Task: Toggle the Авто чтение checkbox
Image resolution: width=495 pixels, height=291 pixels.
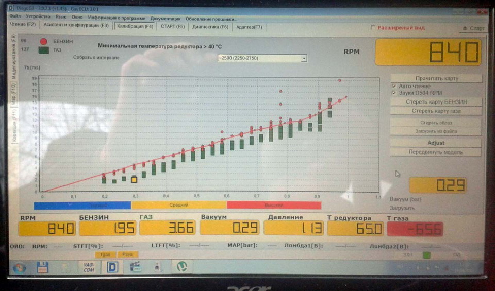Action: [394, 87]
